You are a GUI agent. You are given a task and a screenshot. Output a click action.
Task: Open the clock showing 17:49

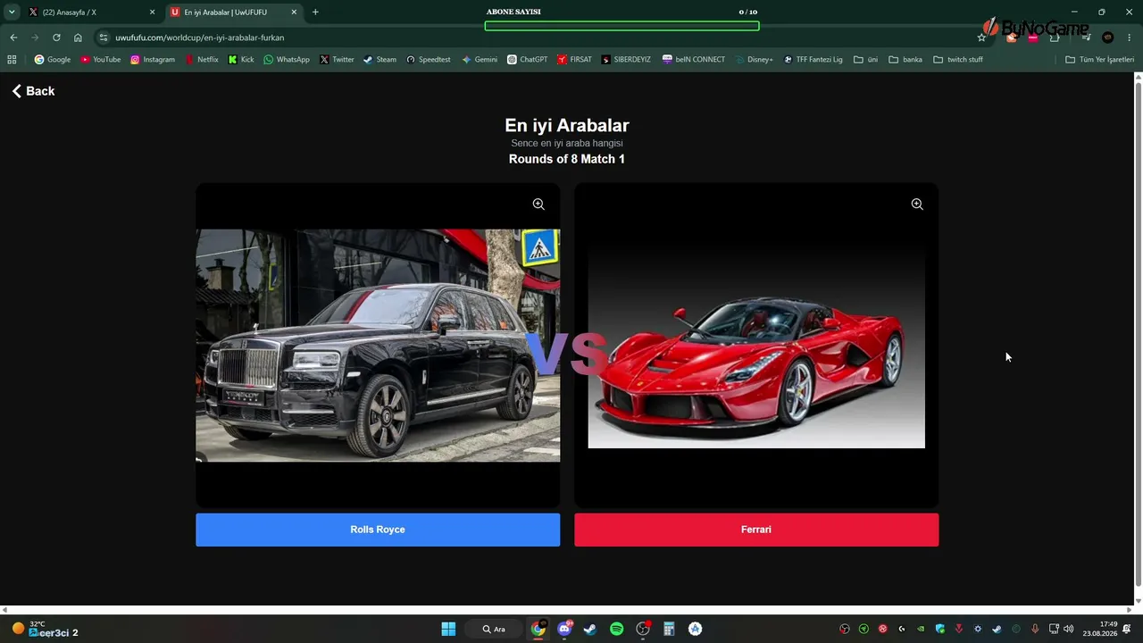pyautogui.click(x=1100, y=629)
